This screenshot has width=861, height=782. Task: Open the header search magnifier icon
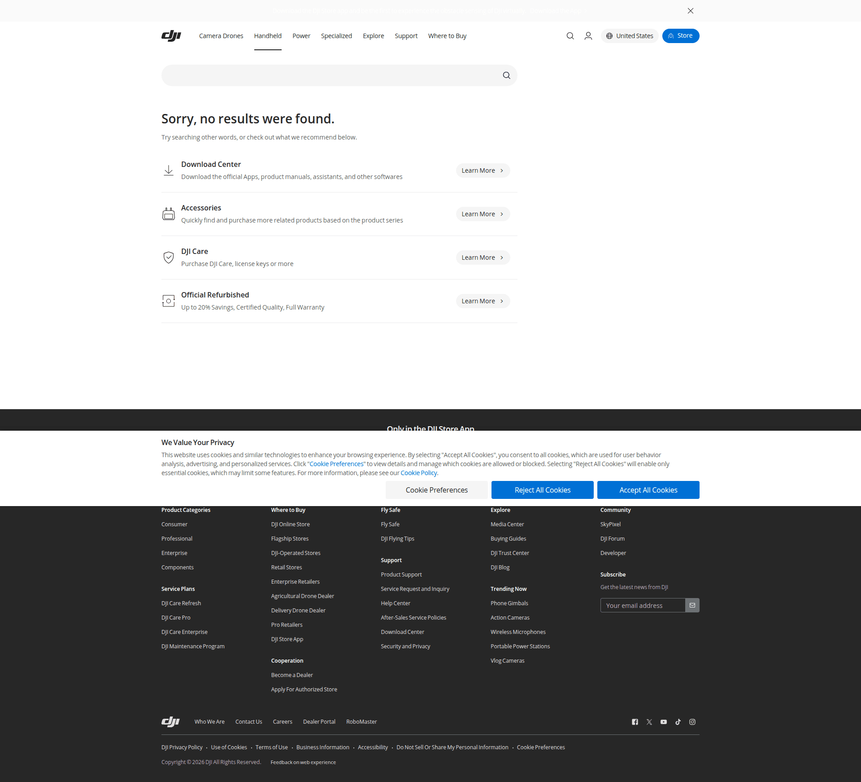(570, 36)
